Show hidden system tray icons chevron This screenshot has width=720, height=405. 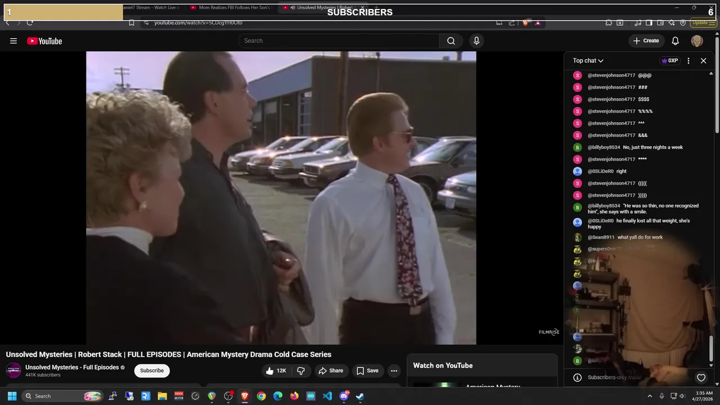click(650, 396)
